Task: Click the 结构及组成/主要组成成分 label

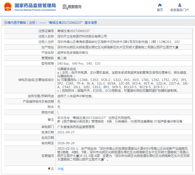Action: click(36, 80)
